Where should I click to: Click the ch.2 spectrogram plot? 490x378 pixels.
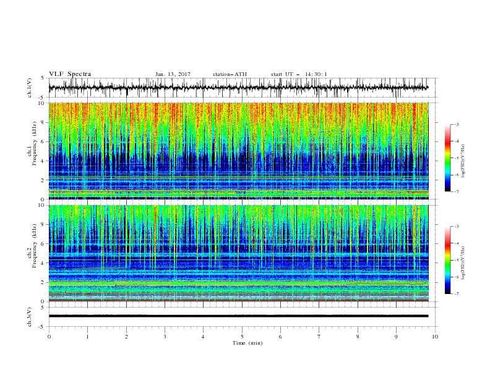pyautogui.click(x=239, y=253)
